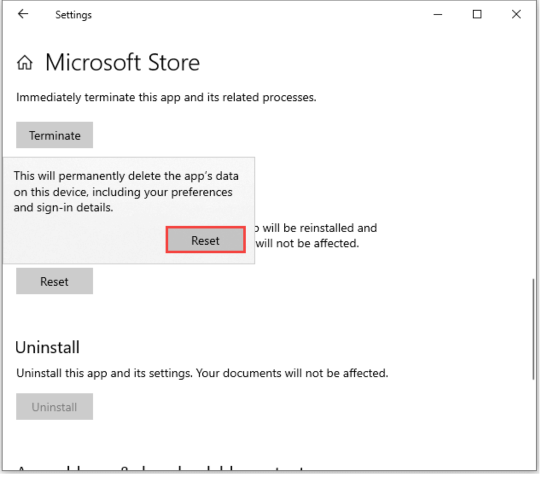Viewport: 542px width, 480px height.
Task: Click the Uninstall section heading
Action: click(47, 348)
